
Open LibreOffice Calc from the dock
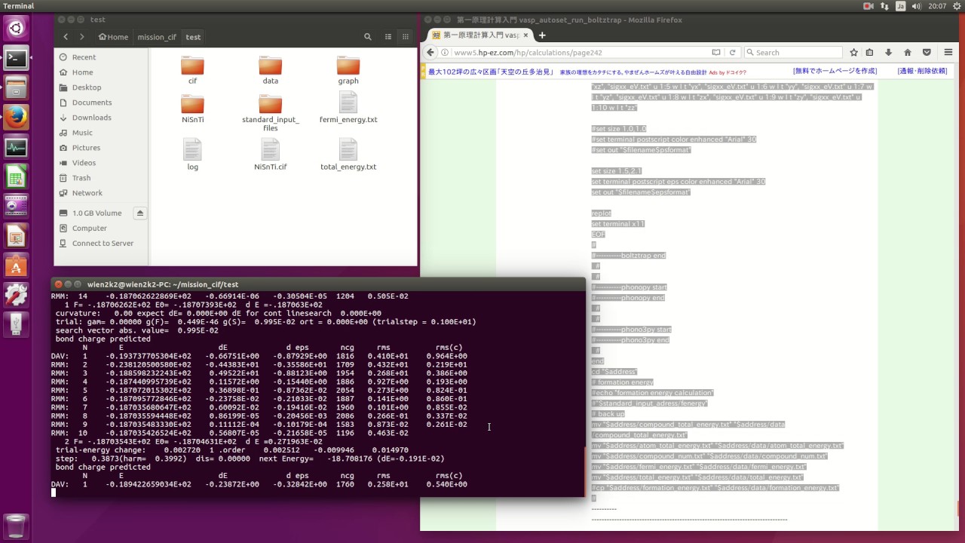16,176
